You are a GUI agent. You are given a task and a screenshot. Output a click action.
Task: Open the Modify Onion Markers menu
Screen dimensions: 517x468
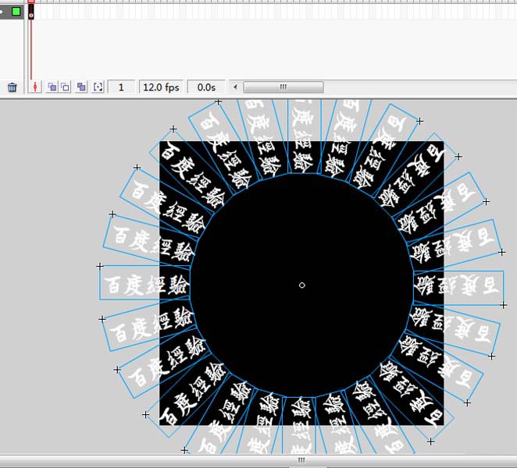coord(98,87)
